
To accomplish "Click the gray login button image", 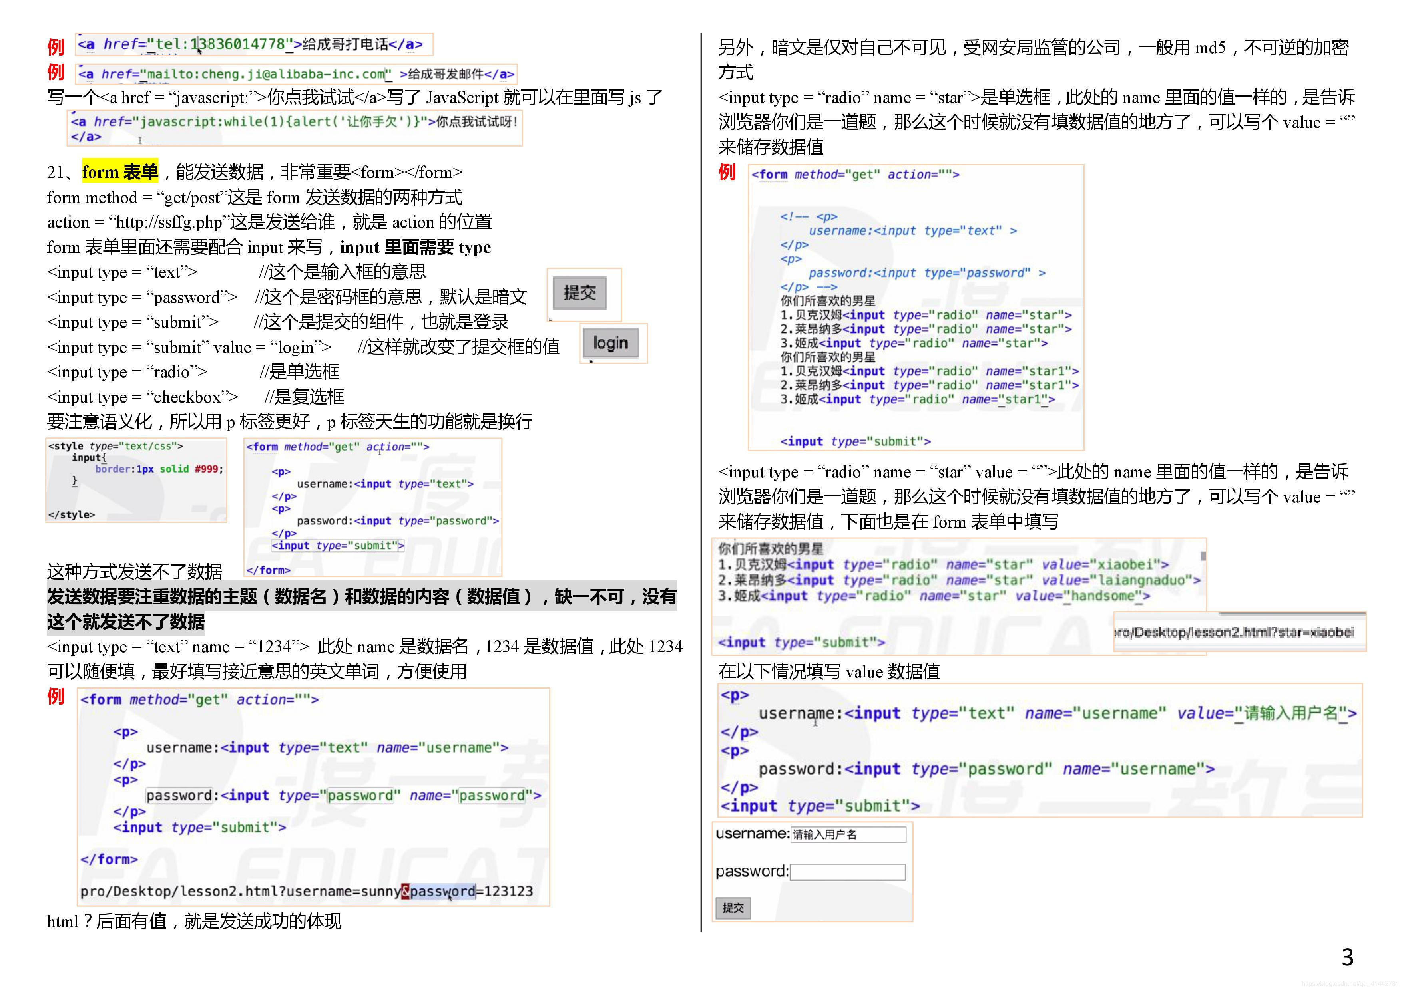I will (610, 343).
